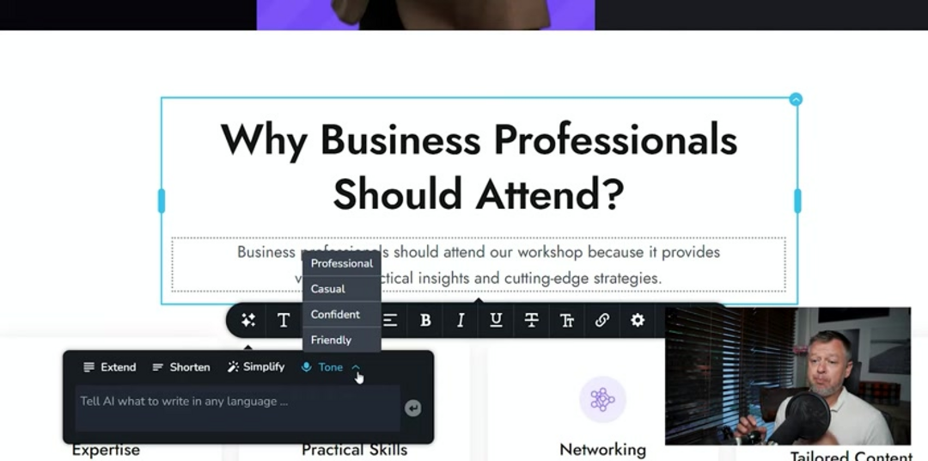Submit the AI prompt with the enter arrow
The height and width of the screenshot is (461, 928).
tap(413, 408)
